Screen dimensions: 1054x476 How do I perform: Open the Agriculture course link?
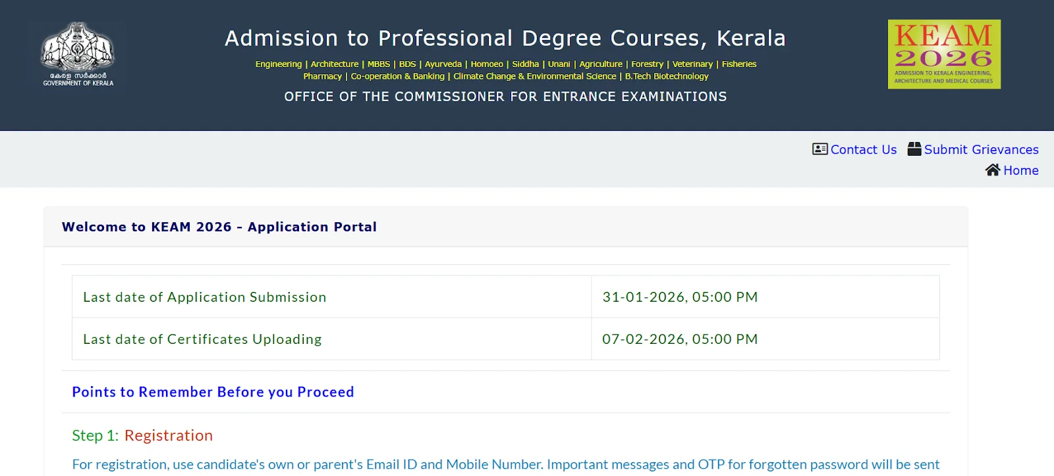601,64
